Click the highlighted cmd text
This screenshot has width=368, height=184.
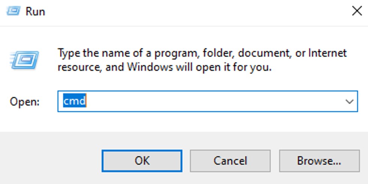tap(74, 101)
